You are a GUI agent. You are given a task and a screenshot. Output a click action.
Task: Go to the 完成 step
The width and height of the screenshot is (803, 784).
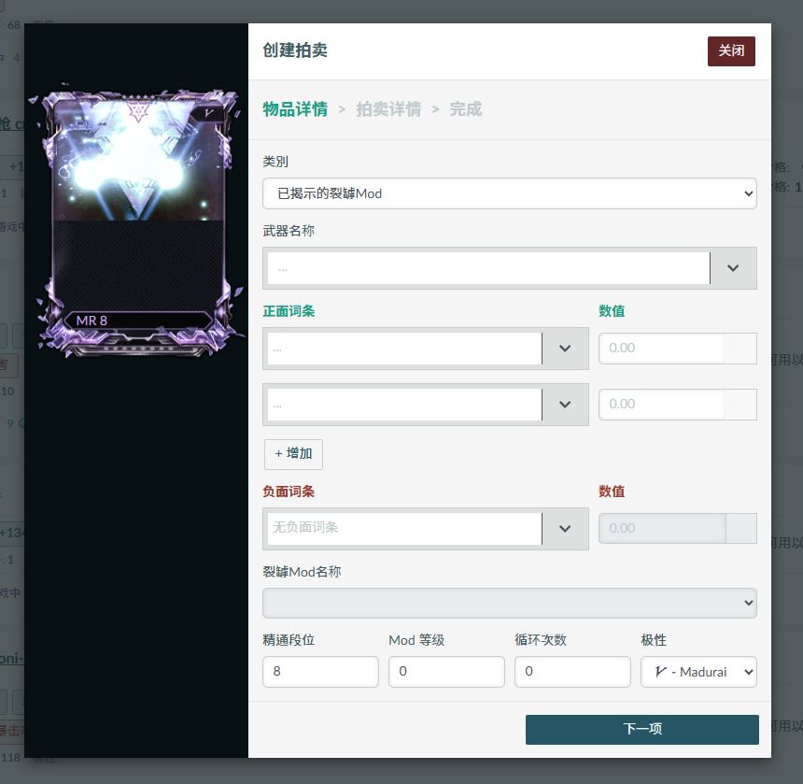point(466,109)
